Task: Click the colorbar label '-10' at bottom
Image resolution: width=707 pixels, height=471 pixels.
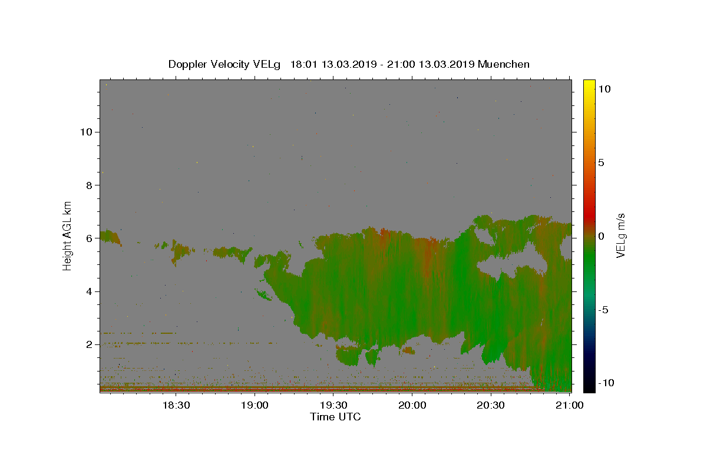Action: point(606,383)
